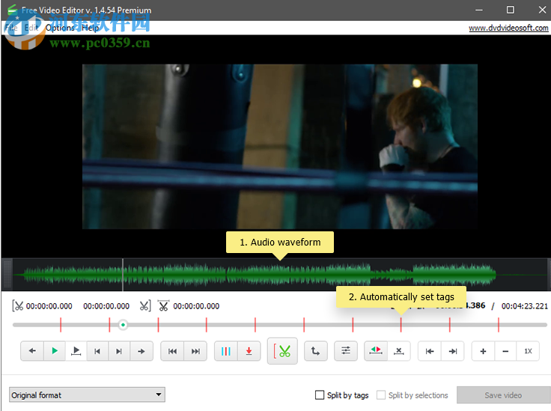Visit the www.dvdvideosoft.com link

point(508,28)
